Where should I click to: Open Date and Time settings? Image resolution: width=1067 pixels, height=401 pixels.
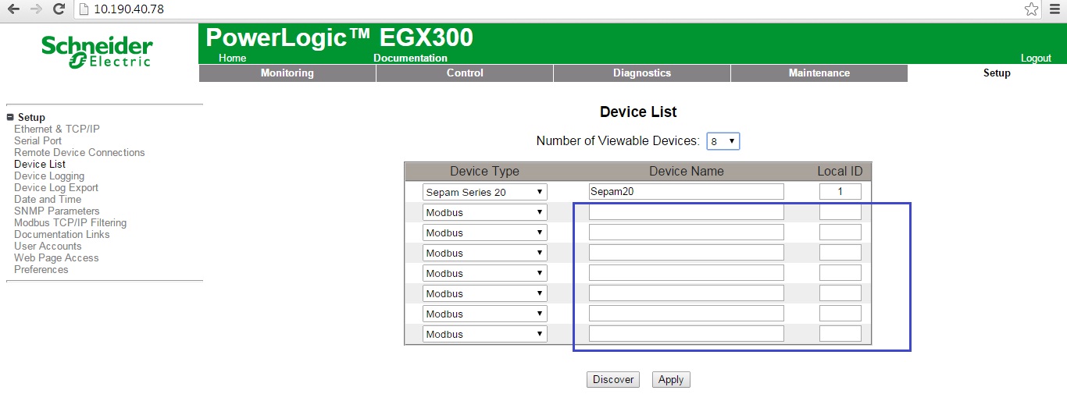pyautogui.click(x=48, y=199)
